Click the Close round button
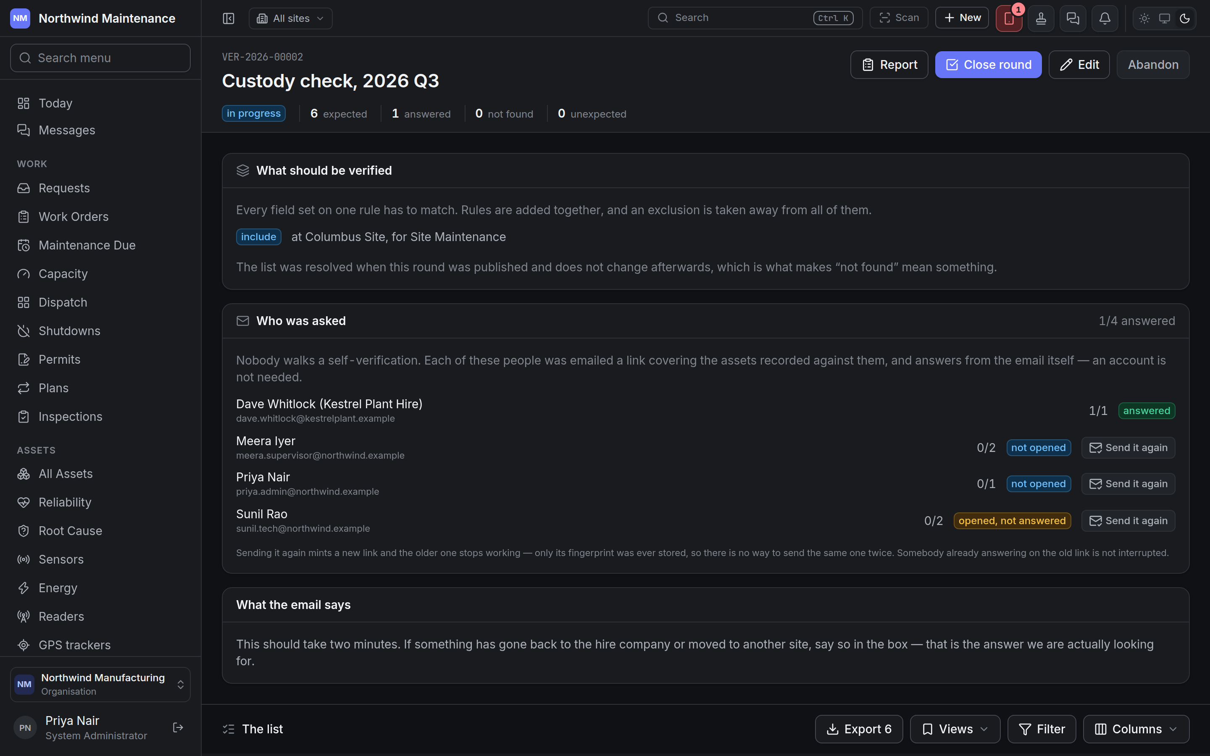This screenshot has height=756, width=1210. tap(989, 65)
